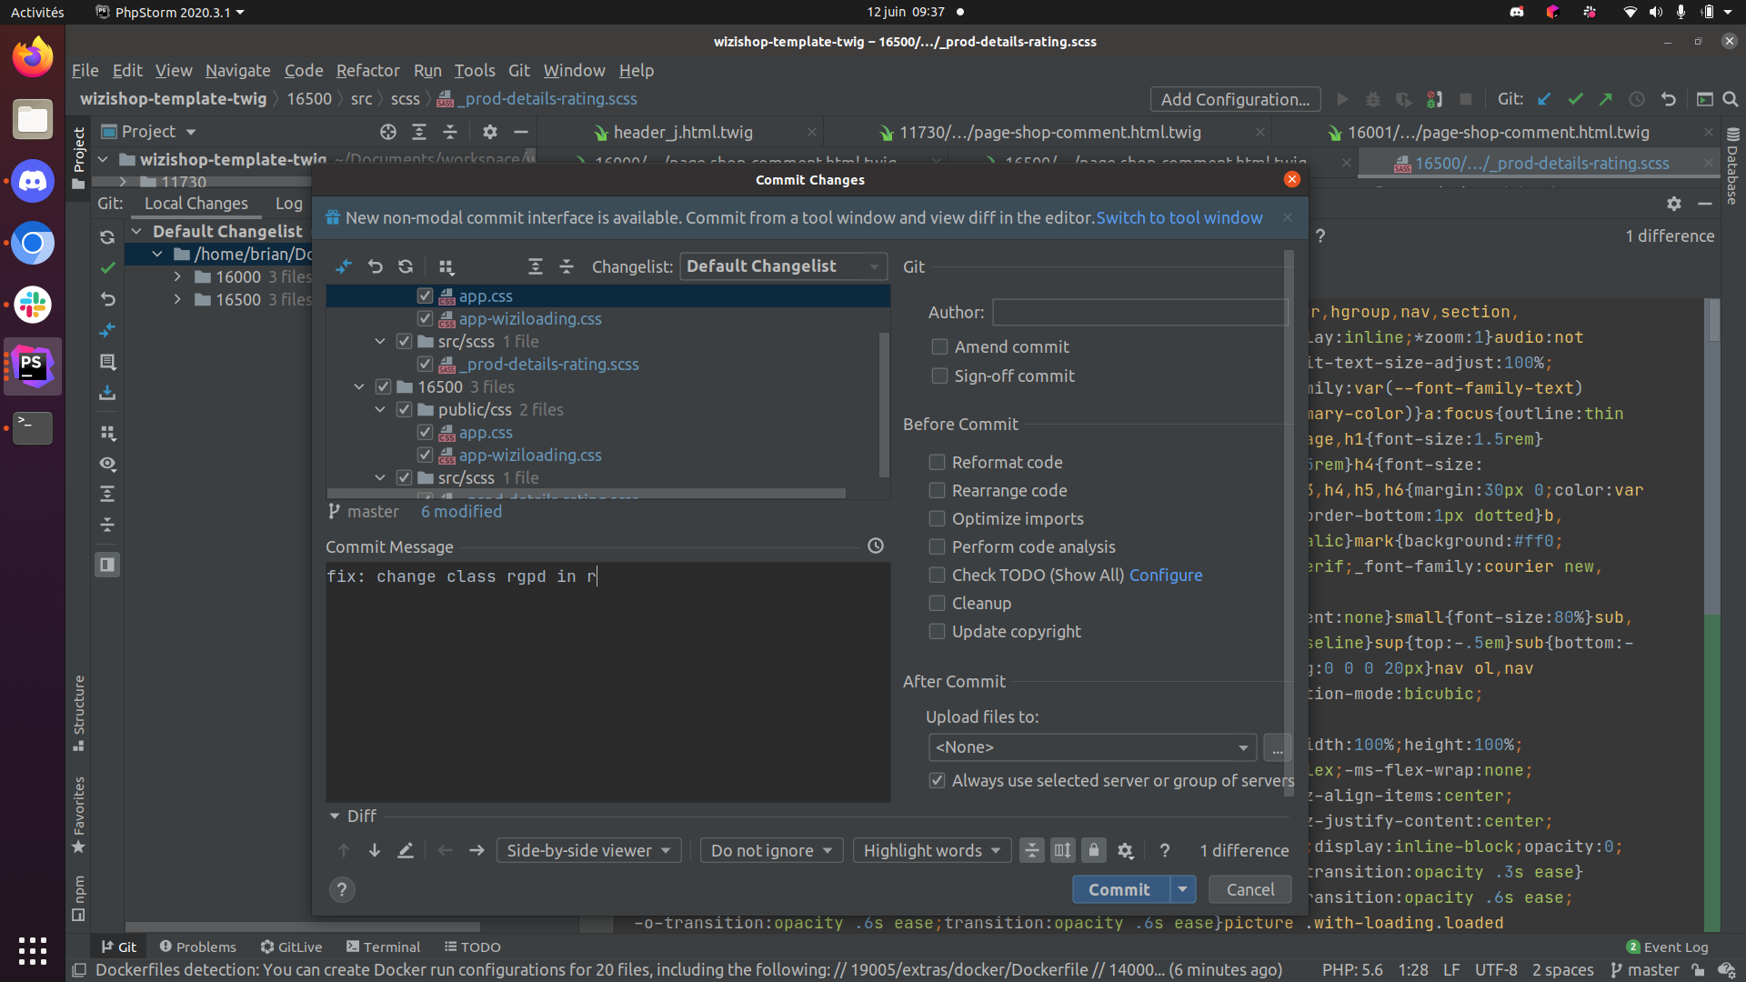Image resolution: width=1746 pixels, height=982 pixels.
Task: Click the Update Project git icon
Action: click(1544, 99)
